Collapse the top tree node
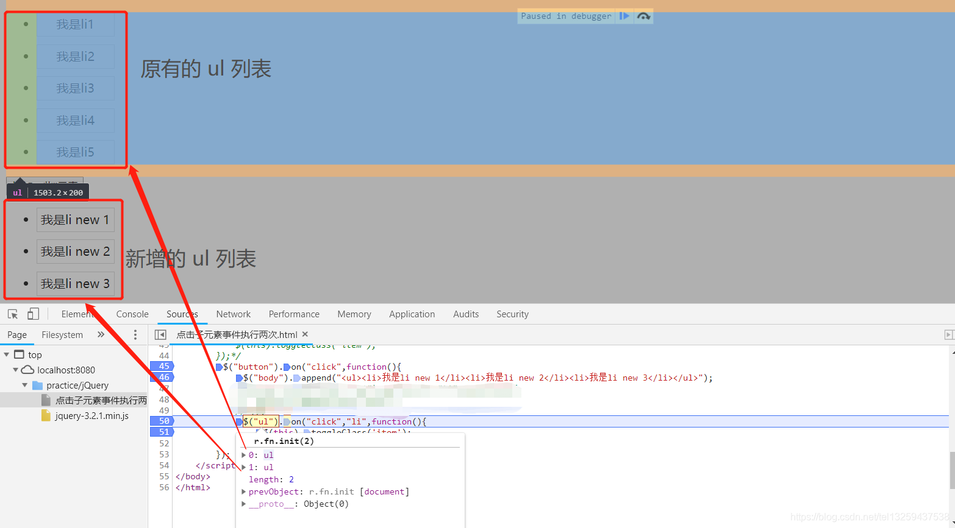The width and height of the screenshot is (955, 528). [7, 354]
